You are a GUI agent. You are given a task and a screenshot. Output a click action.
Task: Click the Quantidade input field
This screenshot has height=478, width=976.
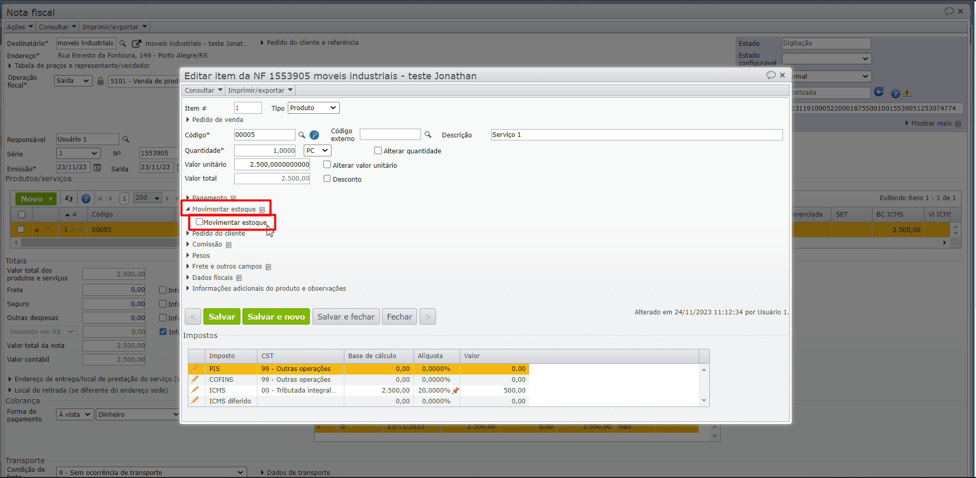tap(265, 151)
